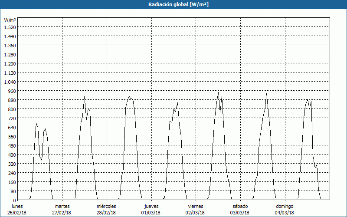347x217 pixels.
Task: Select the "sábado" day label
Action: tap(240, 206)
